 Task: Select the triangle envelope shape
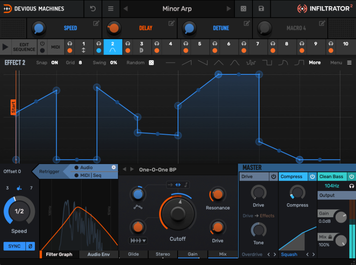[219, 63]
